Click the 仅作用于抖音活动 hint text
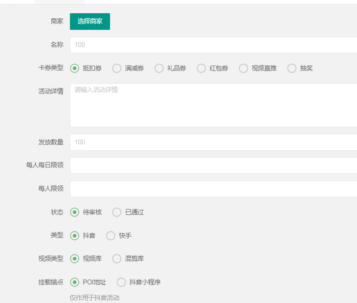Screen dimensions: 357x303 point(94,298)
